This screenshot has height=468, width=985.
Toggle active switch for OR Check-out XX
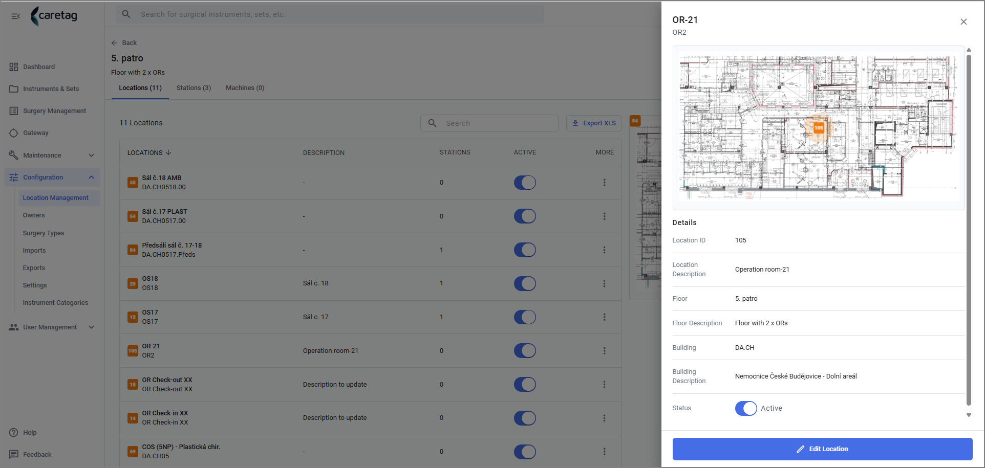[525, 385]
